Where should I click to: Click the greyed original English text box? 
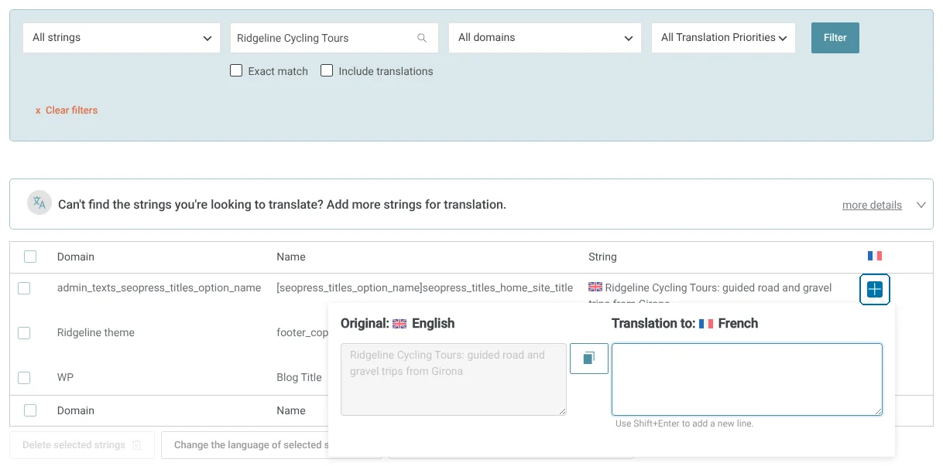click(x=454, y=379)
